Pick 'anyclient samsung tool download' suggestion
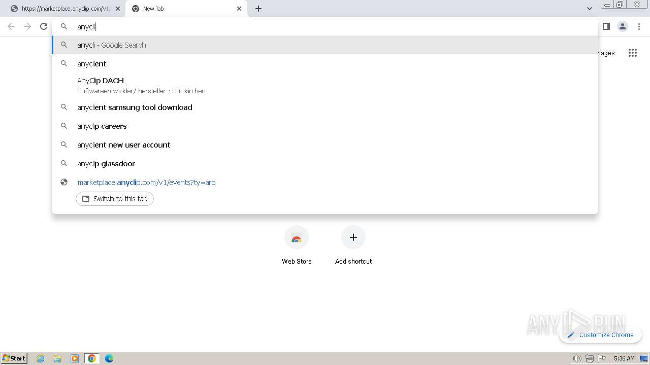650x365 pixels. [325, 107]
